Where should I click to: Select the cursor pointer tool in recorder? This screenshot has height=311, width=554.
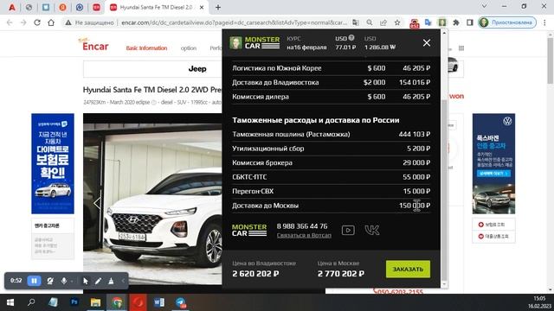click(x=85, y=281)
